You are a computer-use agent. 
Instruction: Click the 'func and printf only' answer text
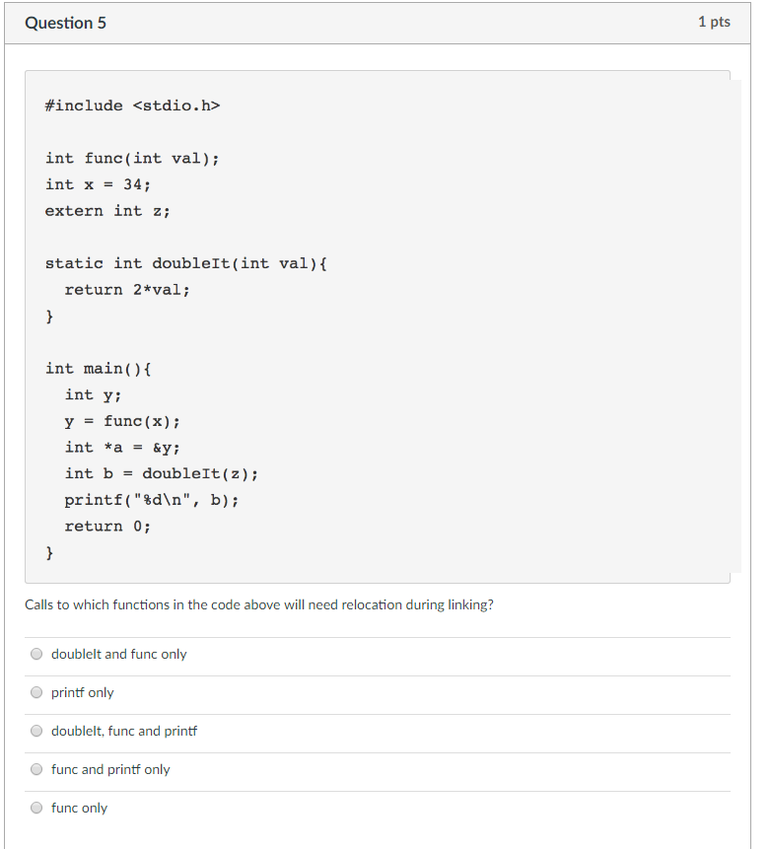click(x=110, y=769)
